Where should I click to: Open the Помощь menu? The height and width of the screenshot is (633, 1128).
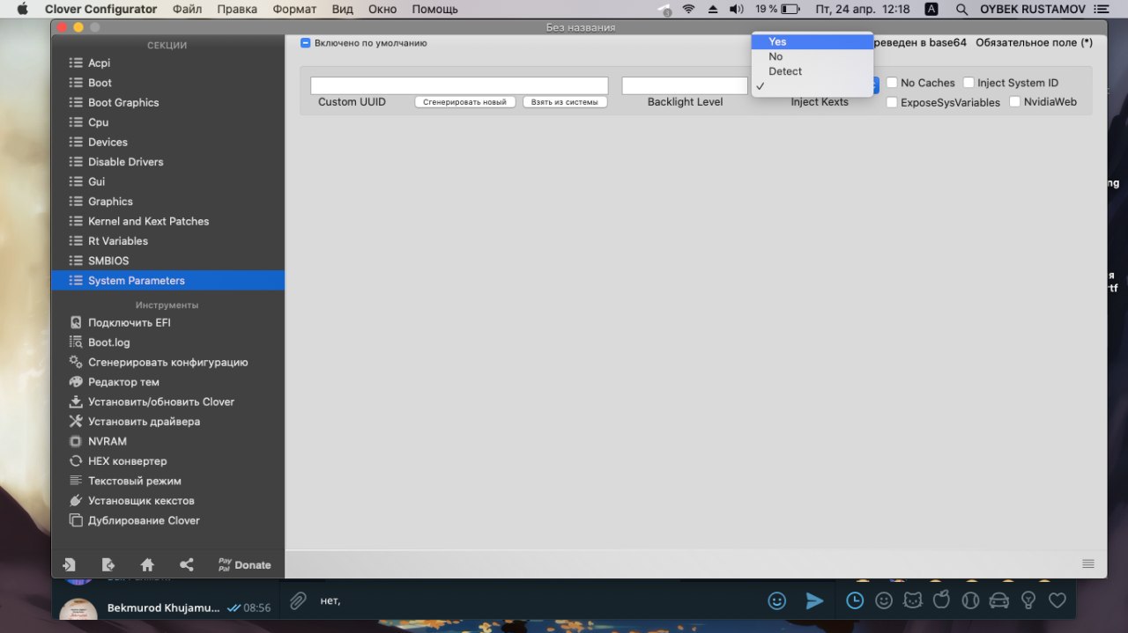435,9
